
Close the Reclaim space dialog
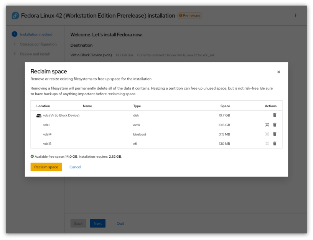click(278, 72)
